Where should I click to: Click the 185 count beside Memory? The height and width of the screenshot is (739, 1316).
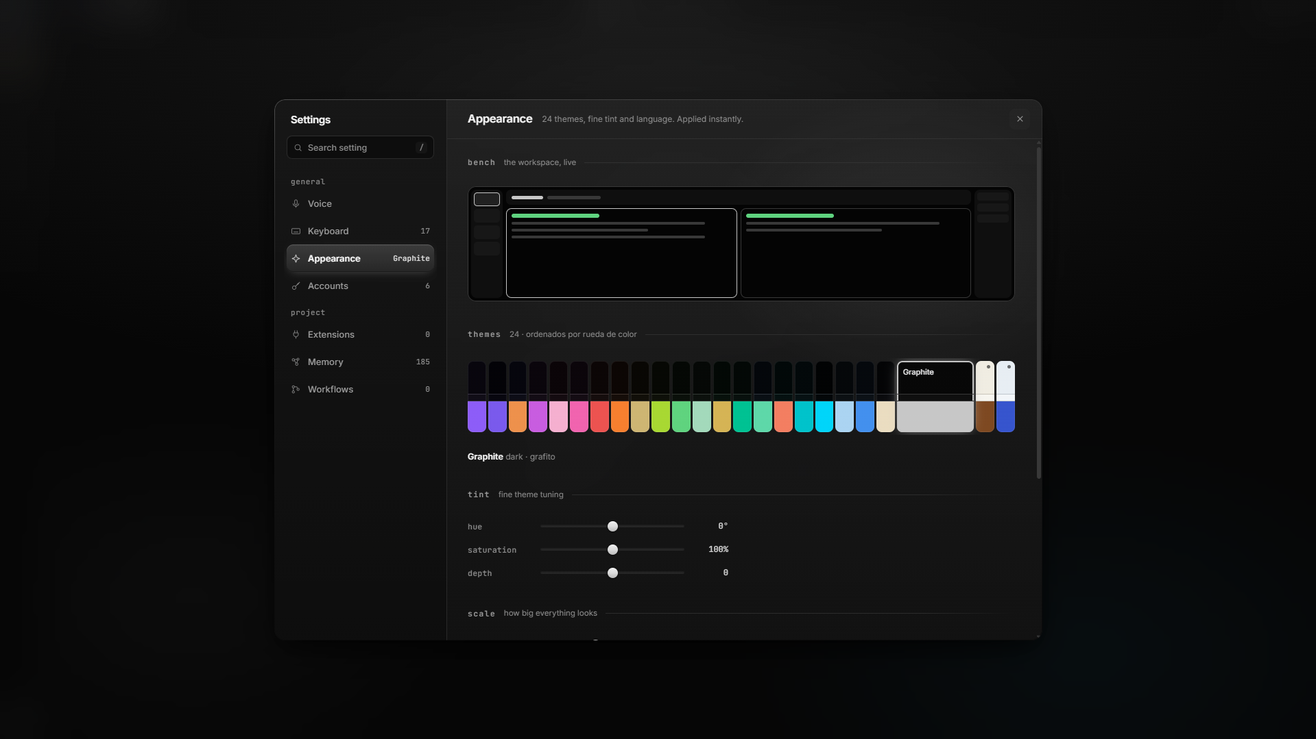(x=423, y=362)
